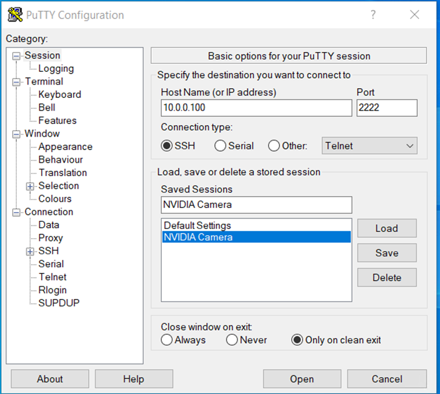Viewport: 440px width, 394px height.
Task: Choose Only on clean exit option
Action: (297, 340)
